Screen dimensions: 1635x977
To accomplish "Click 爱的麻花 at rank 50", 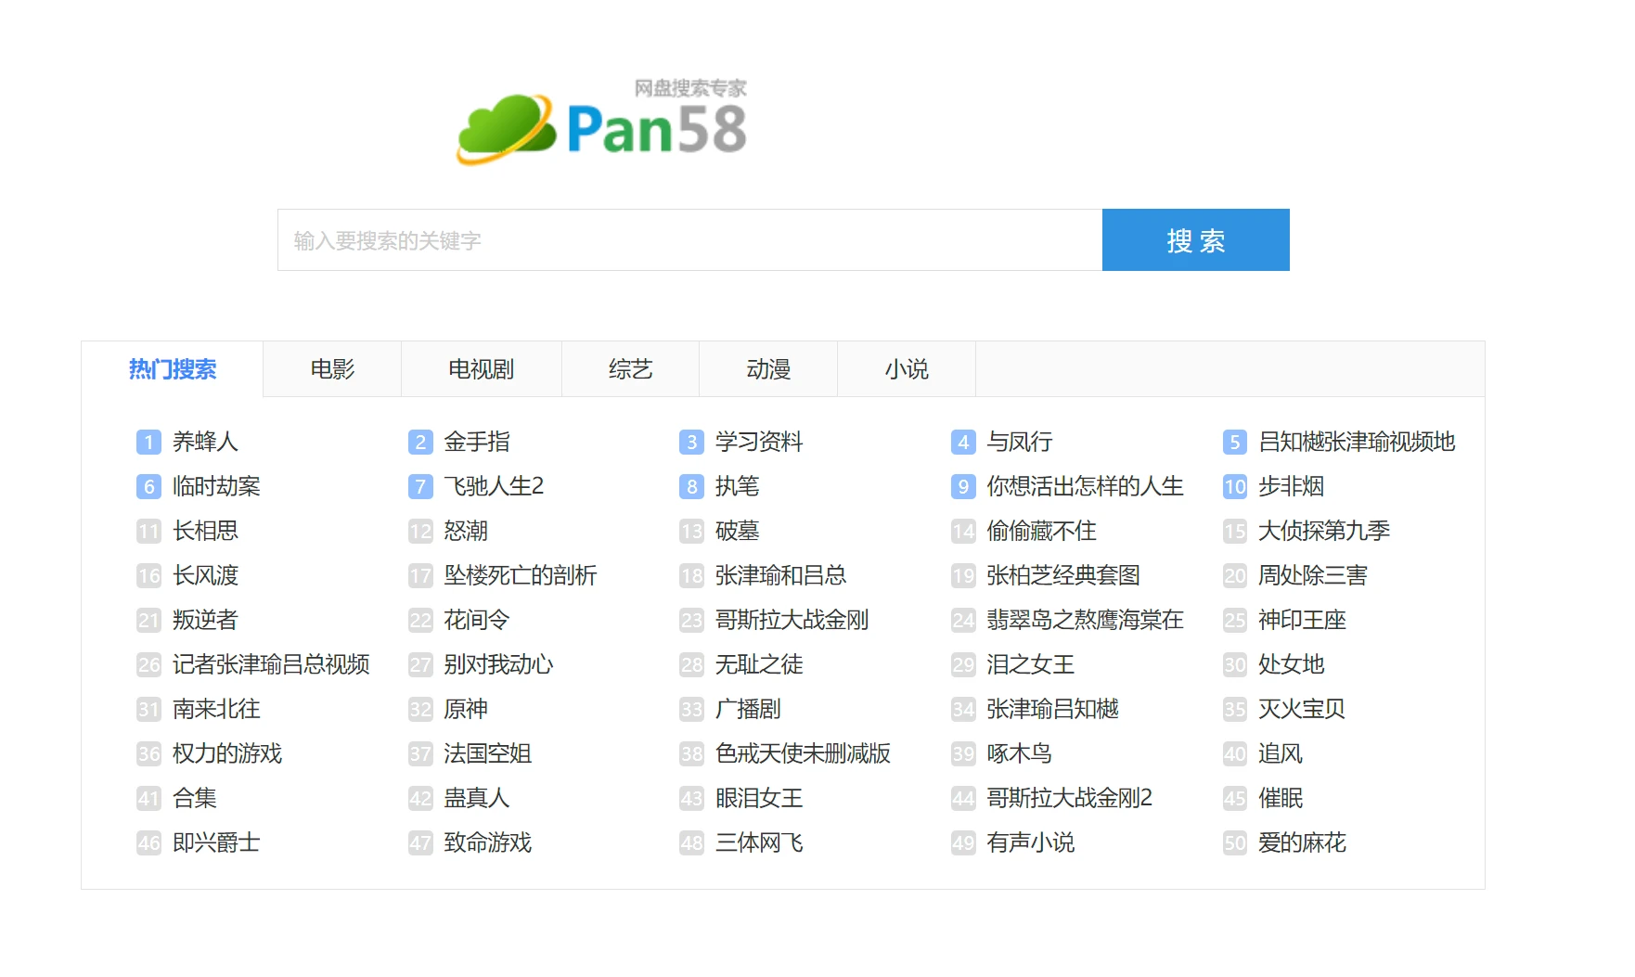I will click(1302, 842).
